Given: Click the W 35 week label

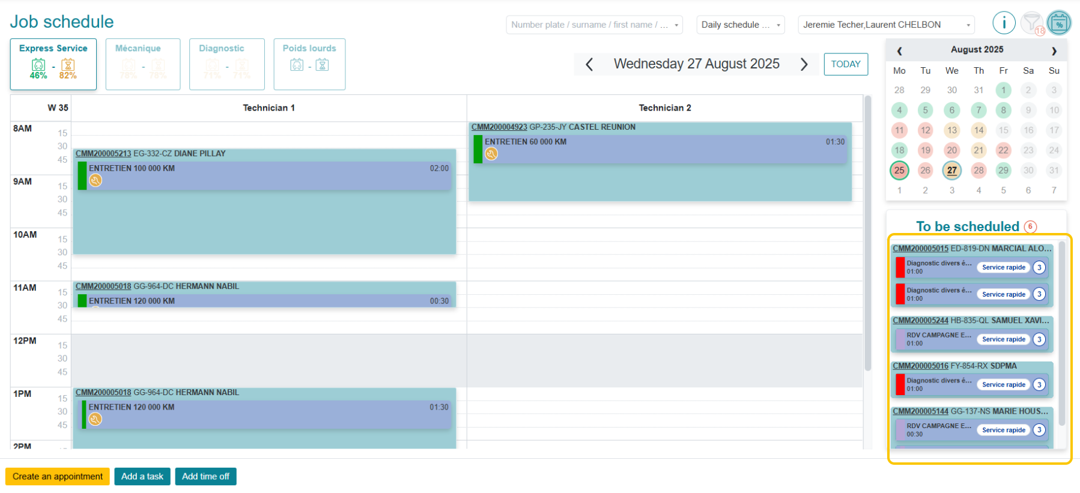Looking at the screenshot, I should click(x=58, y=108).
